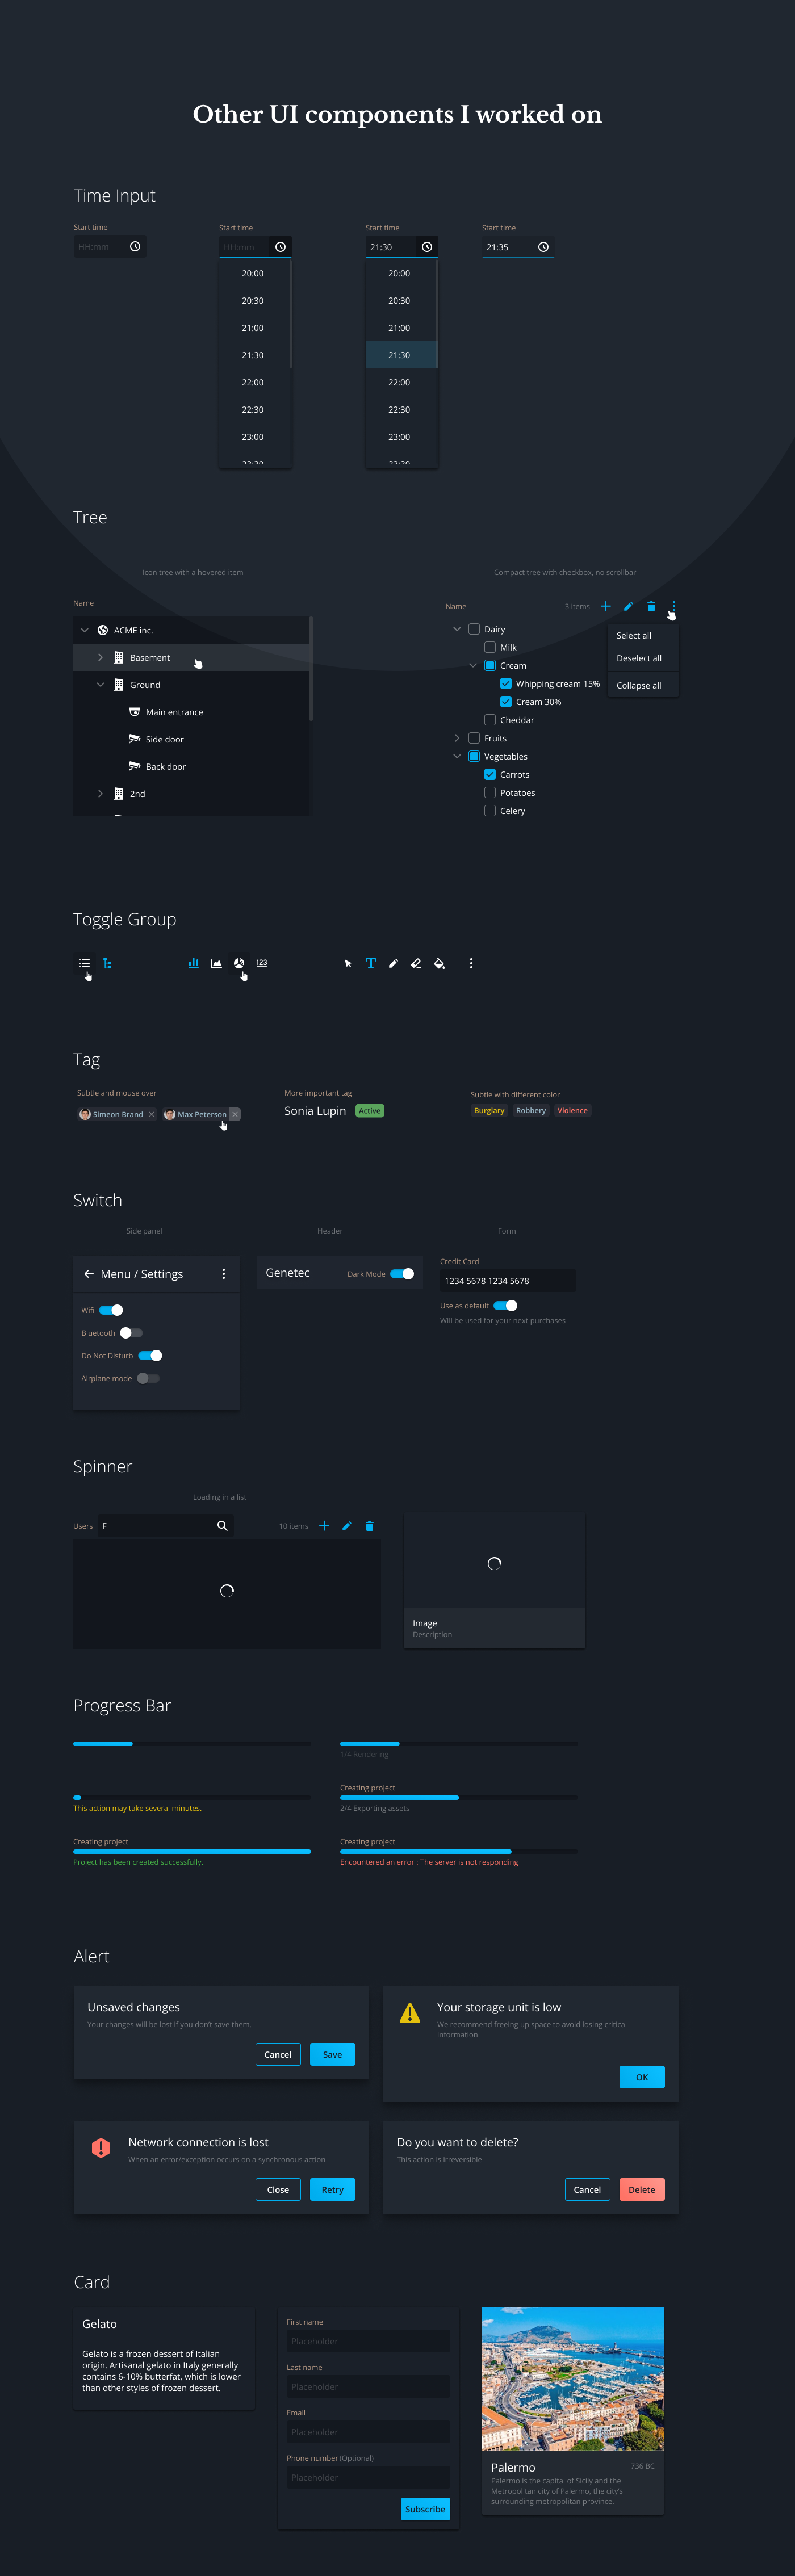Image resolution: width=795 pixels, height=2576 pixels.
Task: Click the Palermo card image
Action: (573, 2378)
